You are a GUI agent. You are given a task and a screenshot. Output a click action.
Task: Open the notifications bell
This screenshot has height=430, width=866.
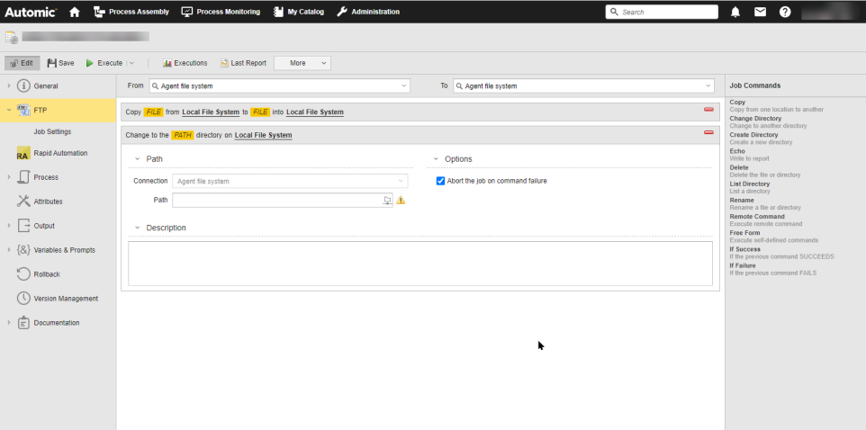(x=735, y=12)
